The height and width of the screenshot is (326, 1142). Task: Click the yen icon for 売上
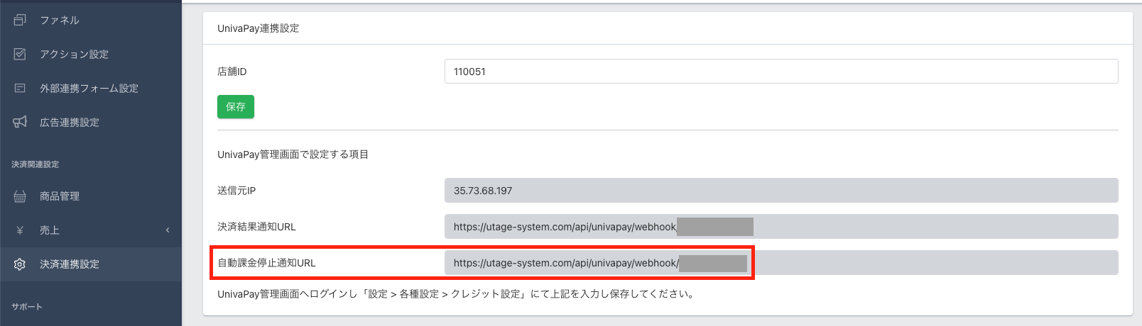click(20, 230)
